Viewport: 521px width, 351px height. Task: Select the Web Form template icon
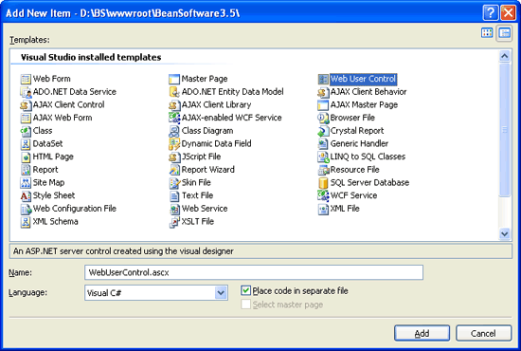tap(26, 79)
